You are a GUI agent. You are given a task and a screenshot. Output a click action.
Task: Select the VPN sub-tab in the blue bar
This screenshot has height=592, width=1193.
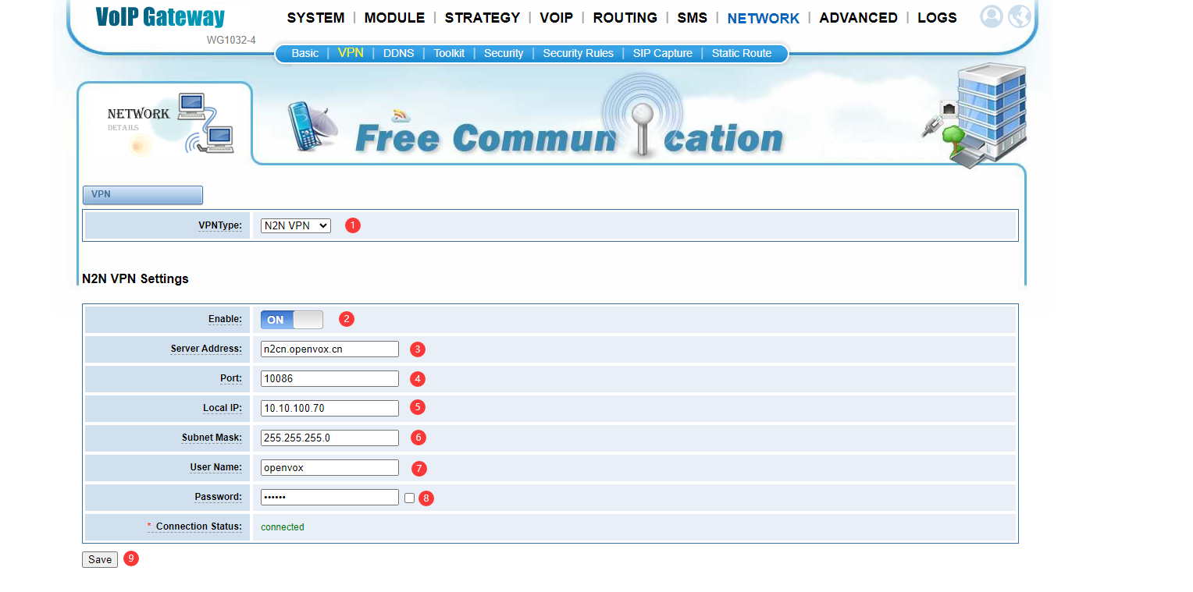351,52
